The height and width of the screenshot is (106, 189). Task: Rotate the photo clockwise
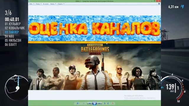click(108, 103)
